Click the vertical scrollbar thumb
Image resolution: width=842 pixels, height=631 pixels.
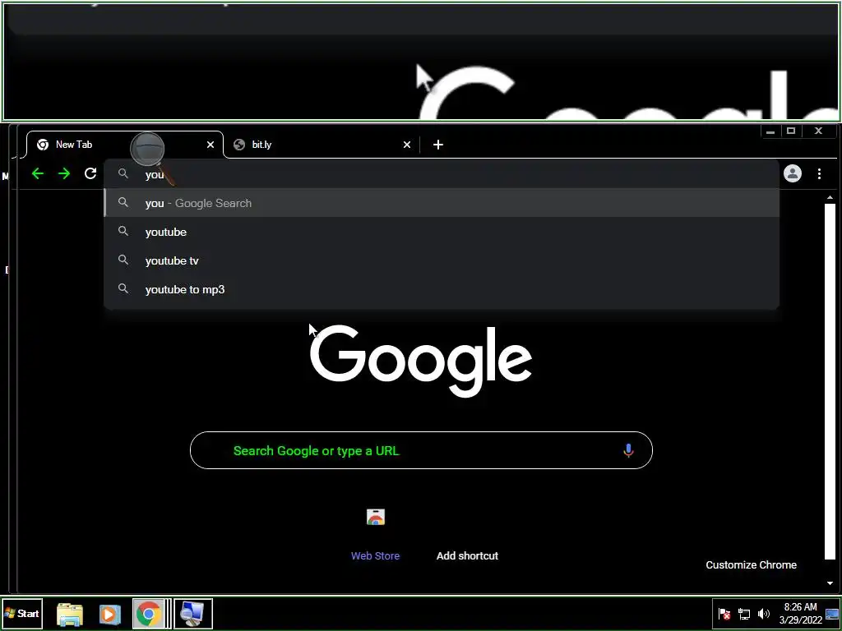point(830,381)
